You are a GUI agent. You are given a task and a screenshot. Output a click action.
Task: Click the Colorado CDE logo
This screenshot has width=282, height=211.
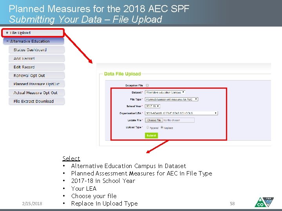(x=264, y=202)
